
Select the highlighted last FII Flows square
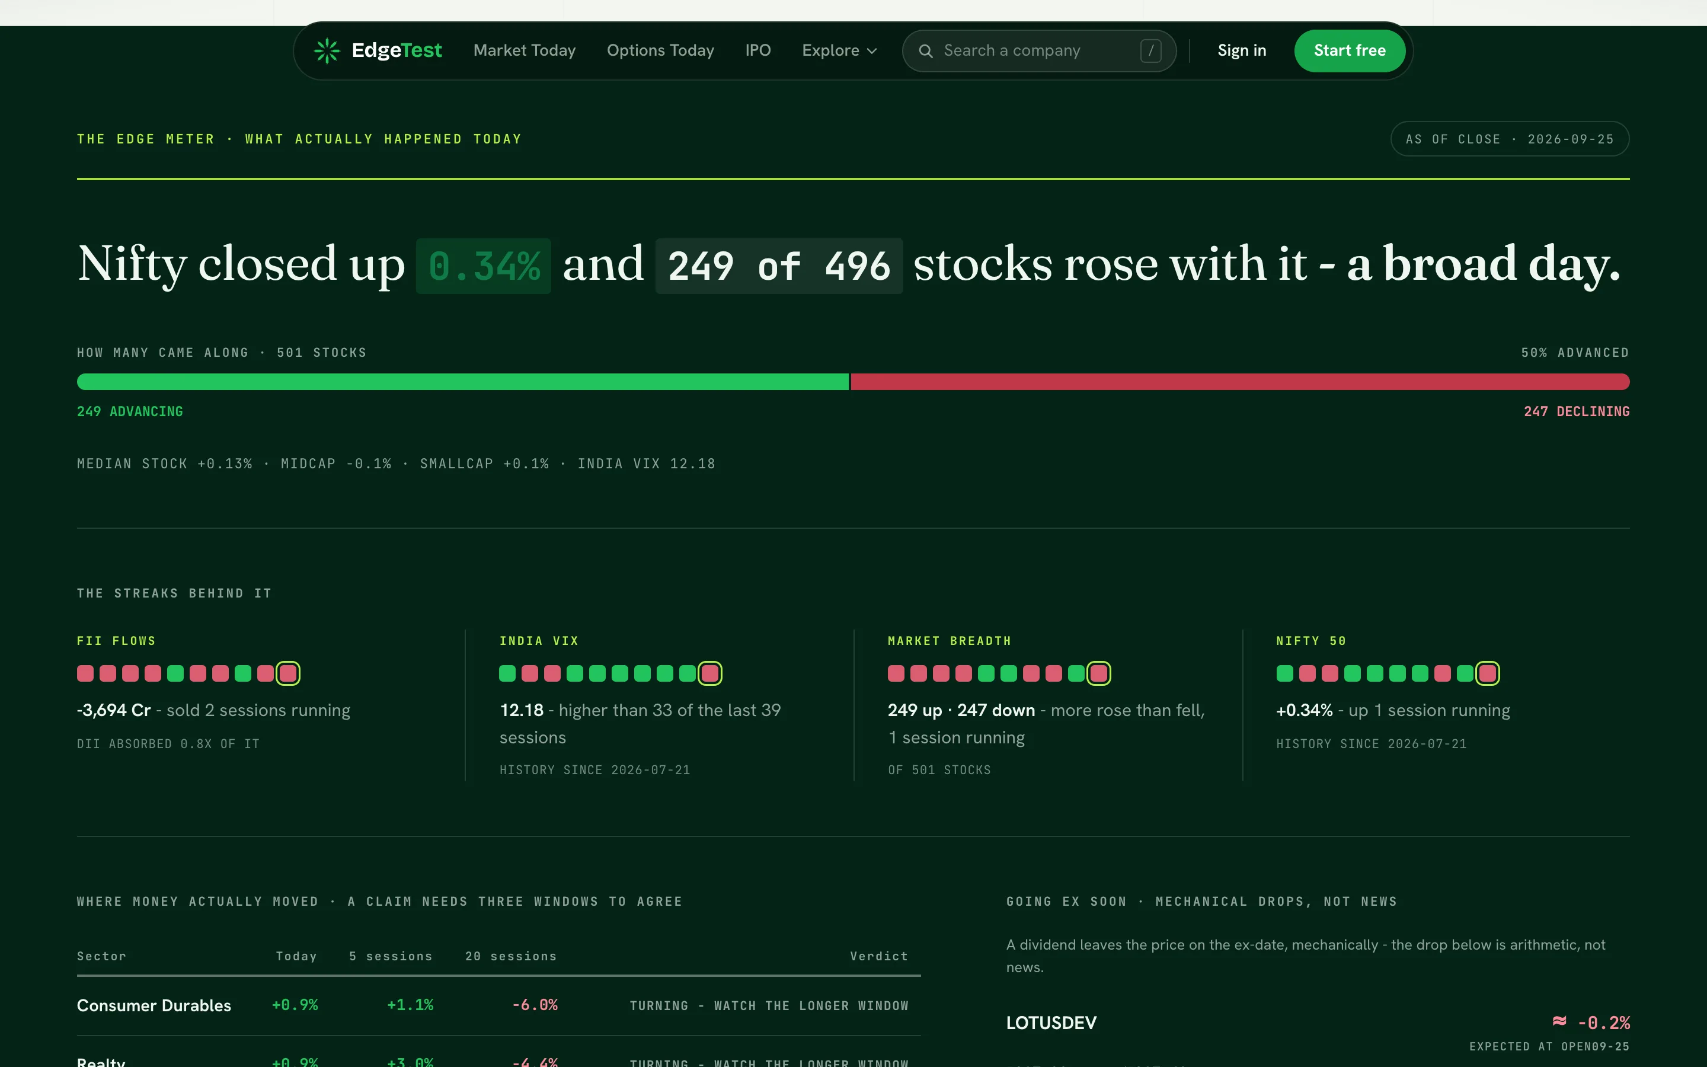click(288, 673)
